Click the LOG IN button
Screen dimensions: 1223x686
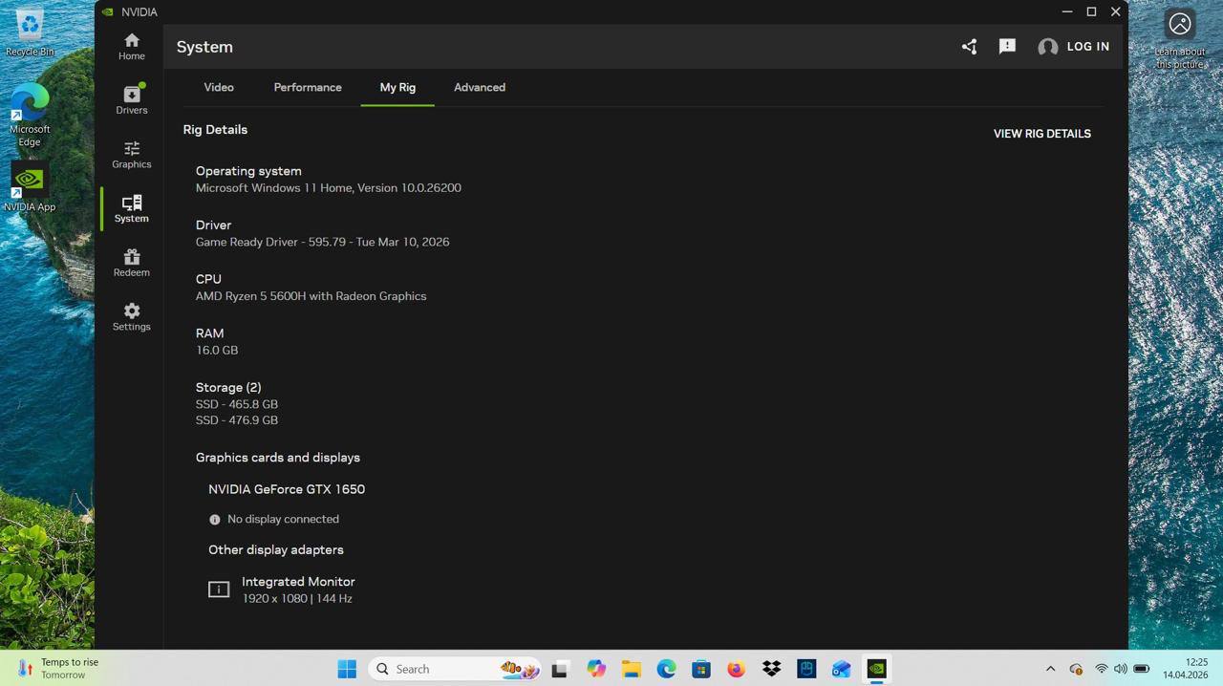tap(1088, 46)
